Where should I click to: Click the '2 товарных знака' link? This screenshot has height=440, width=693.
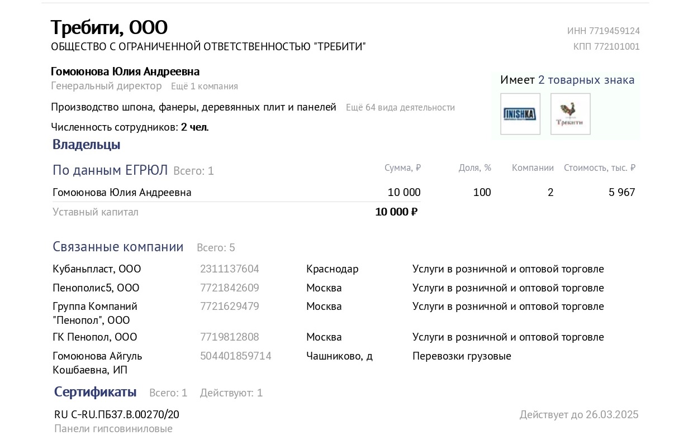(586, 80)
